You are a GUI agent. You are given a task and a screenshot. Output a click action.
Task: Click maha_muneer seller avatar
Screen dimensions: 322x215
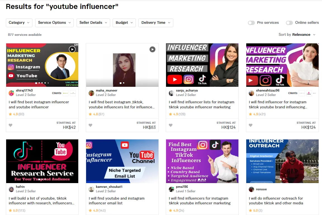point(91,93)
